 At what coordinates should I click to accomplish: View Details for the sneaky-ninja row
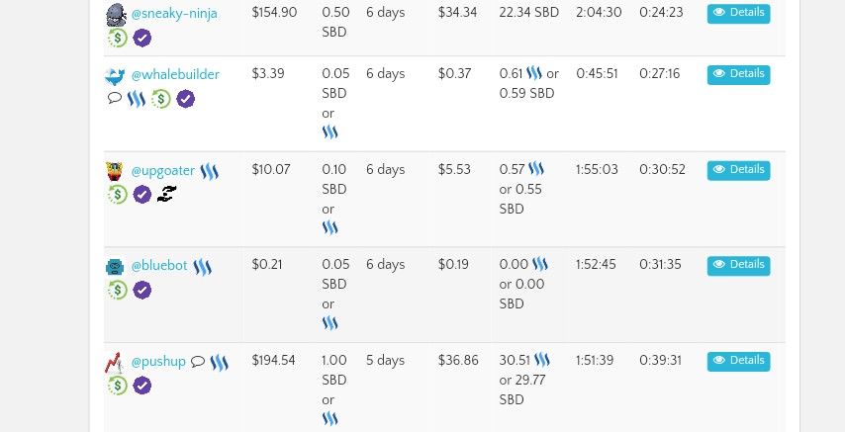[x=738, y=13]
